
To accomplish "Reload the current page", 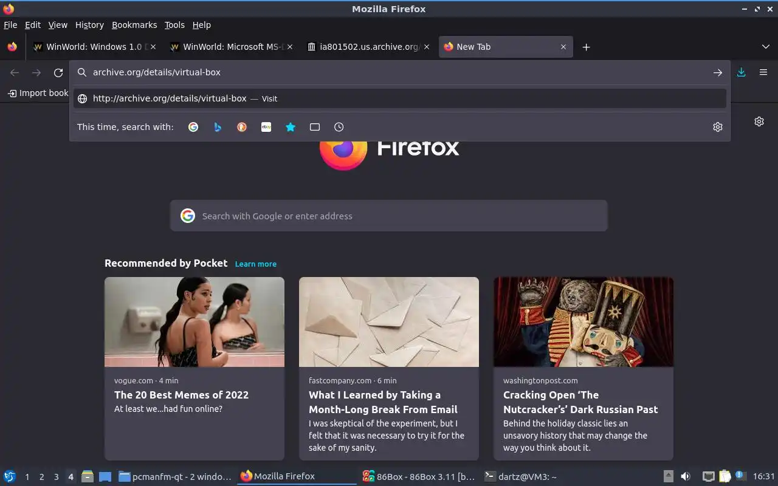I will (58, 73).
